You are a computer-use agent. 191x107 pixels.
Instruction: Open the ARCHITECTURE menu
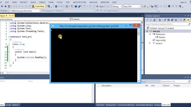pos(79,2)
